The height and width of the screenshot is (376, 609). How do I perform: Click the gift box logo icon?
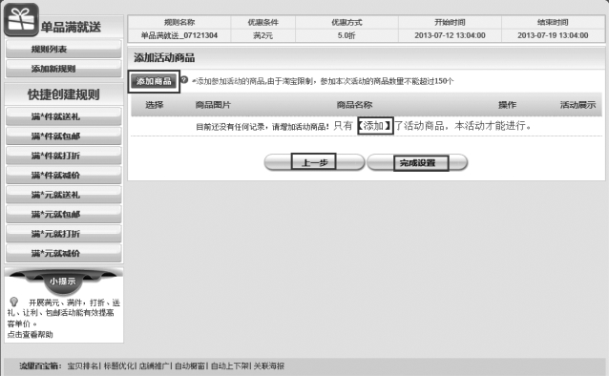click(x=21, y=19)
